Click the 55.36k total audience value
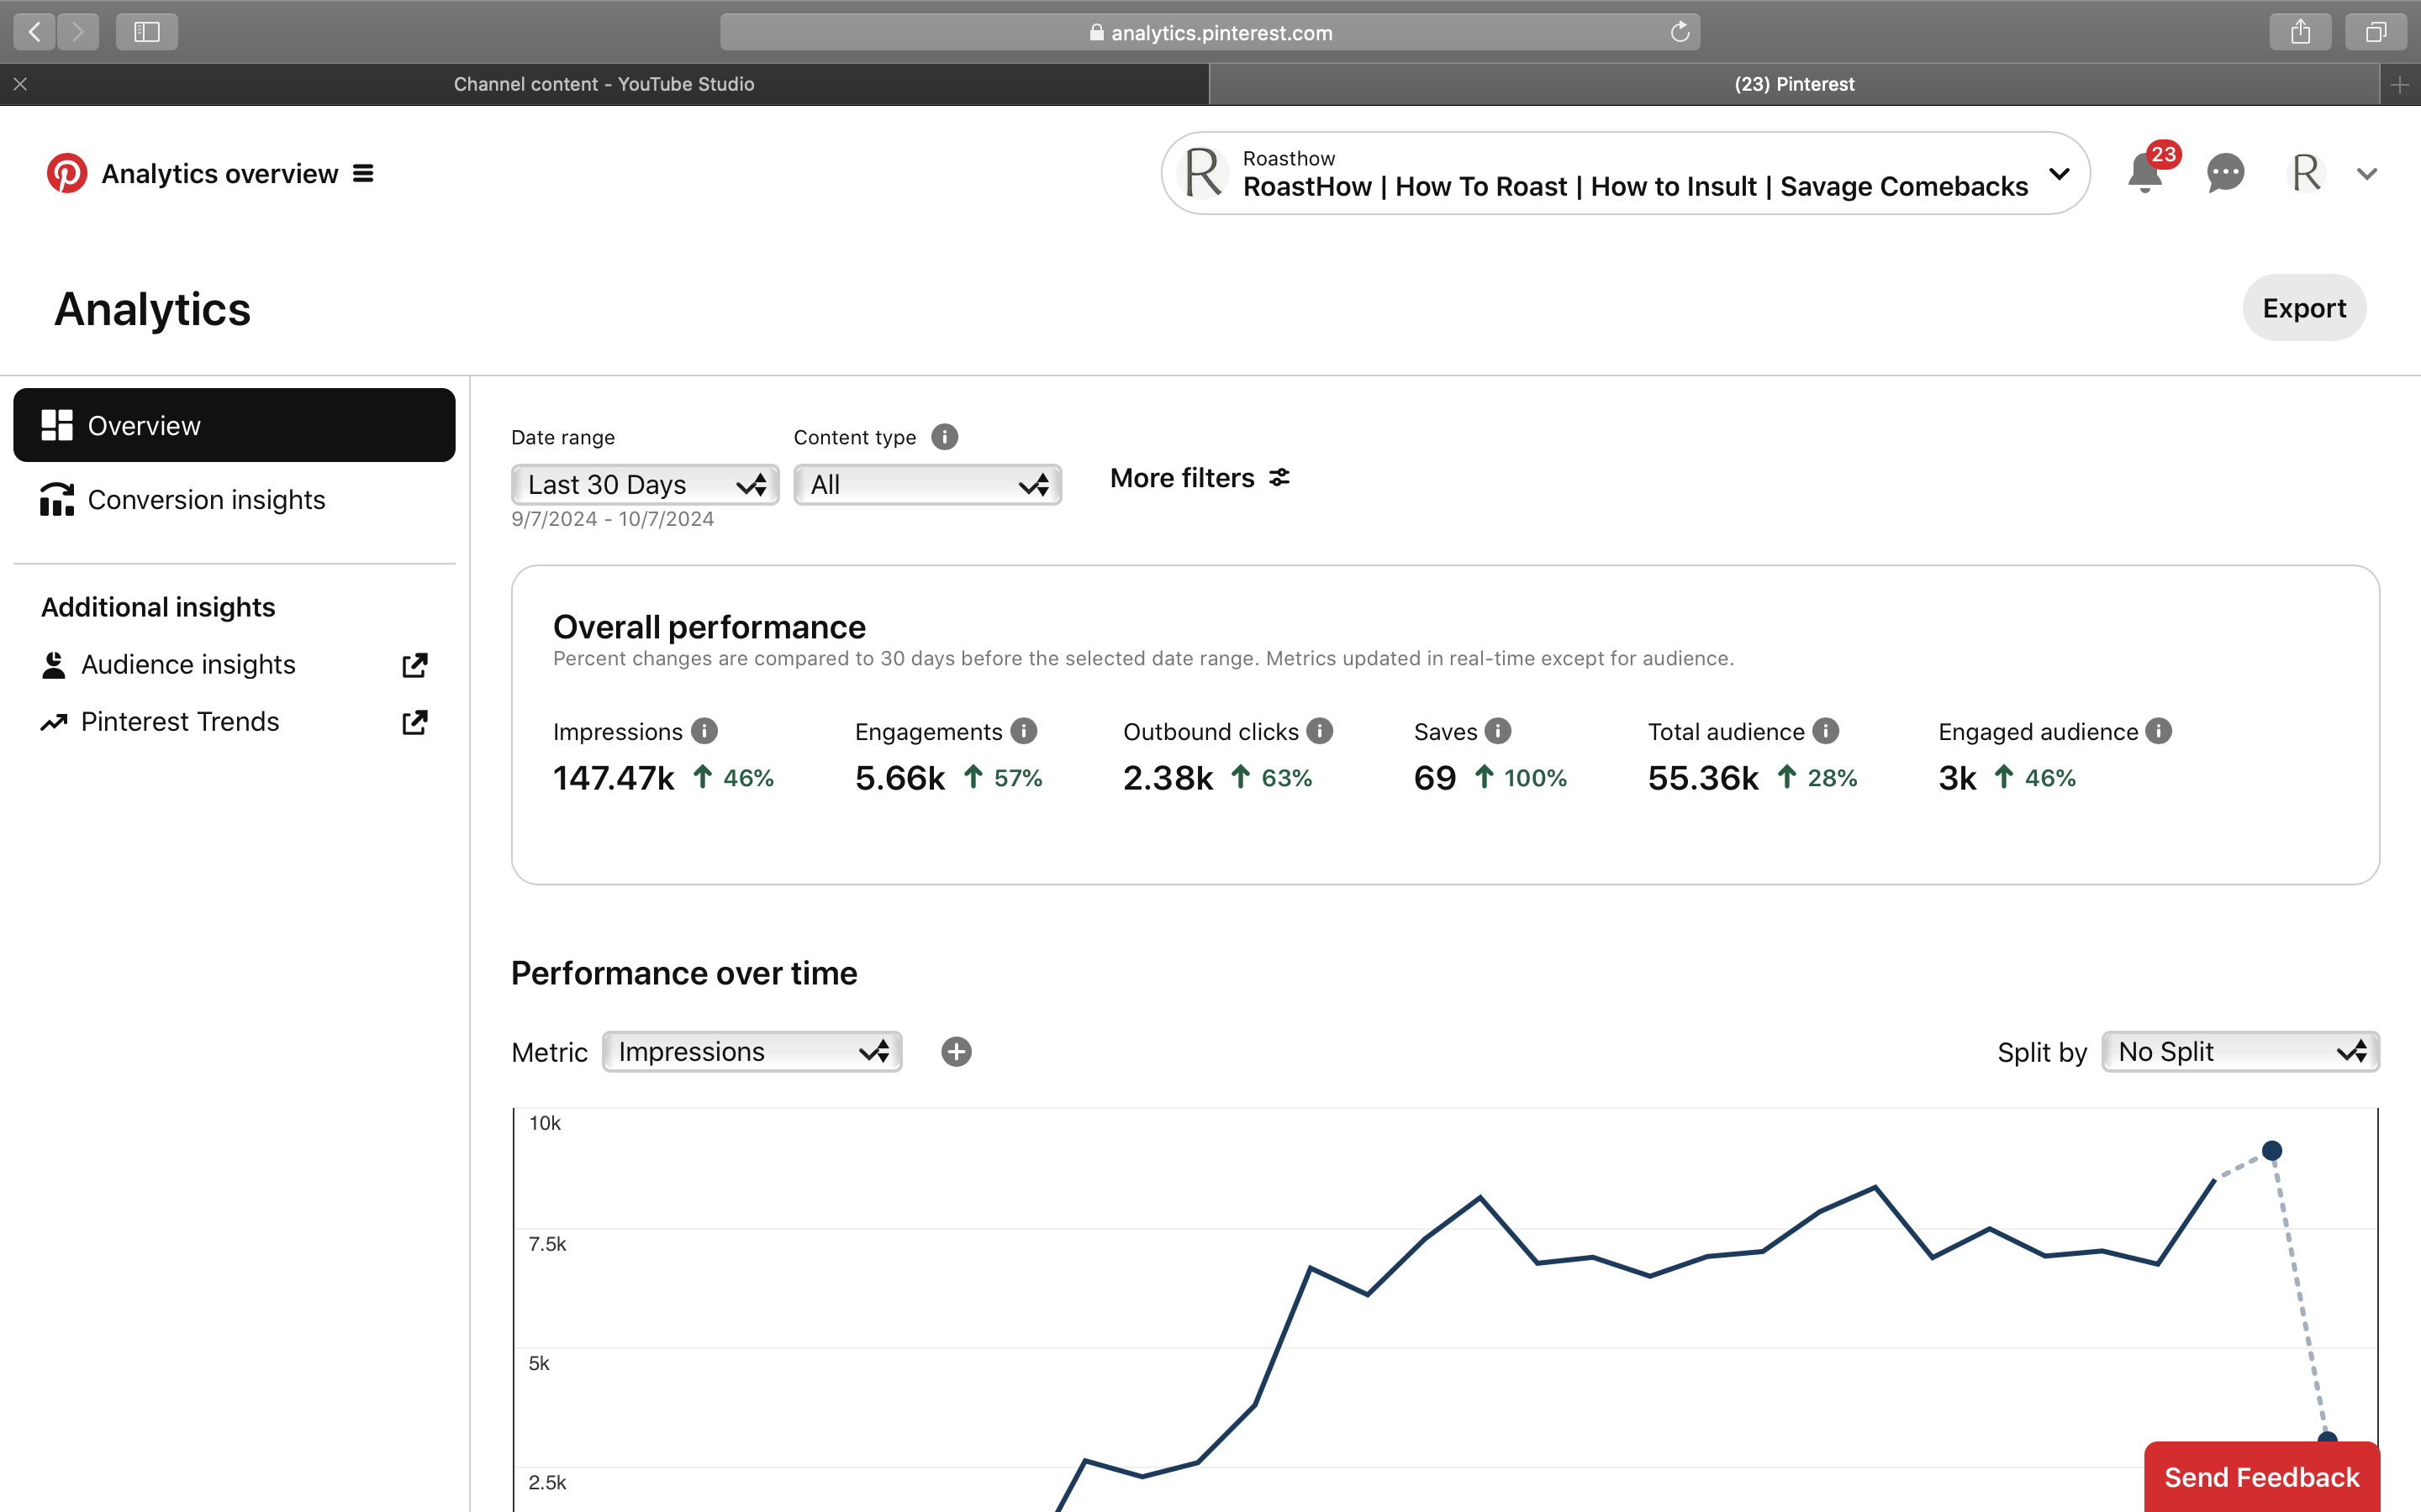The height and width of the screenshot is (1512, 2421). tap(1703, 777)
